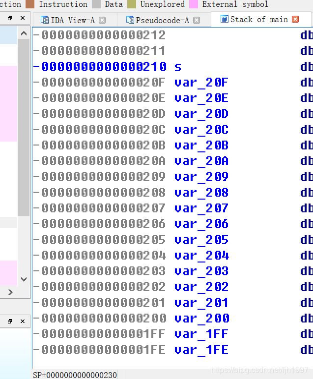Click offset -0000000000000212
This screenshot has width=313, height=379.
100,35
